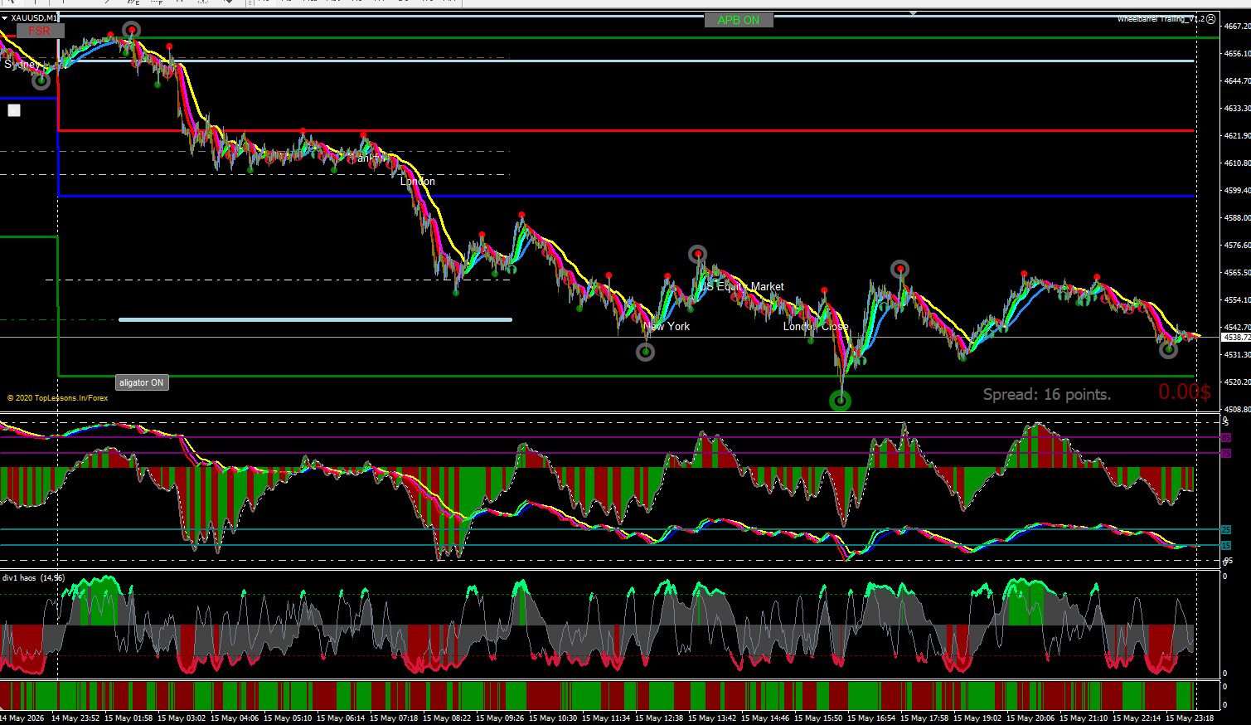The height and width of the screenshot is (725, 1251).
Task: Select the US Equity Market session label
Action: pos(741,286)
